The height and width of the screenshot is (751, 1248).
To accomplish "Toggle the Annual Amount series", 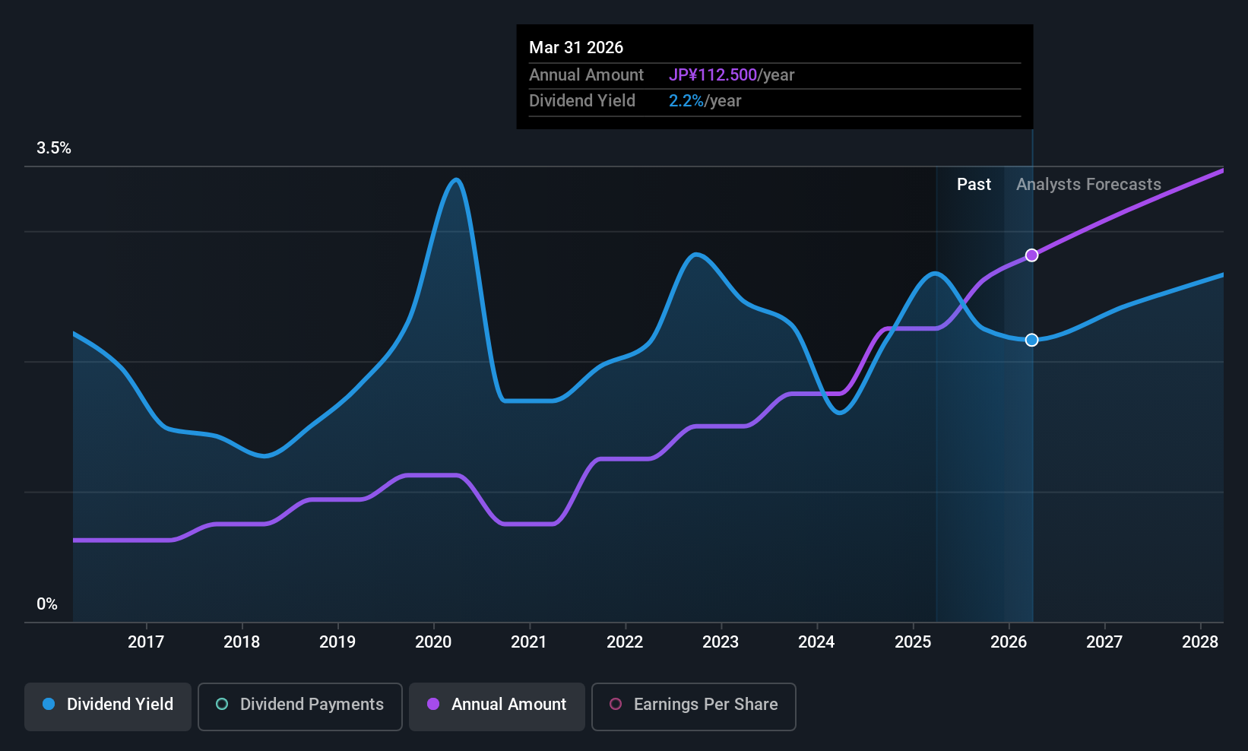I will coord(497,706).
